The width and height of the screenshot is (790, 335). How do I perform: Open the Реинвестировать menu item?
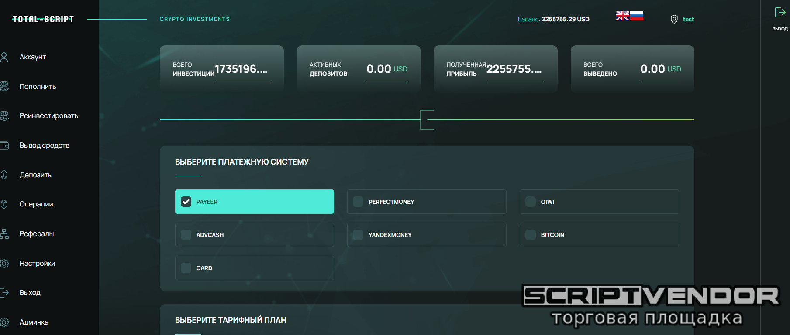click(x=49, y=116)
